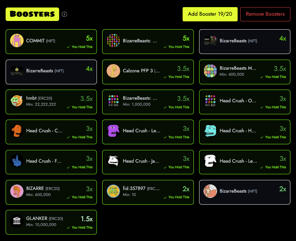Open the COMMIT NFT pink robot avatar
The width and height of the screenshot is (296, 241).
17,40
